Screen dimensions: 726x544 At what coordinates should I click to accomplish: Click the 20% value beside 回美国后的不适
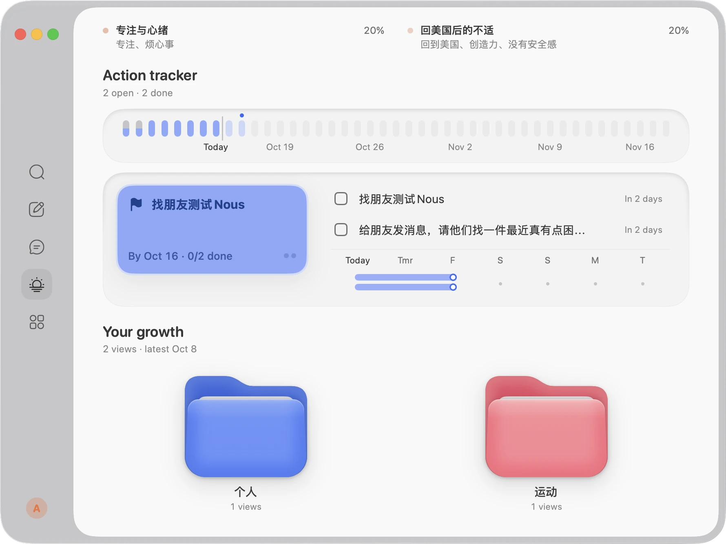[679, 30]
